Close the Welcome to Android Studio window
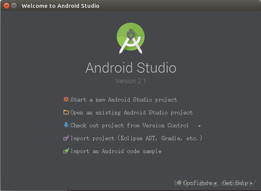 pyautogui.click(x=6, y=5)
